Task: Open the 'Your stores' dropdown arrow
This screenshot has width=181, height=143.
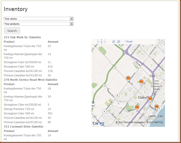Action: point(72,19)
